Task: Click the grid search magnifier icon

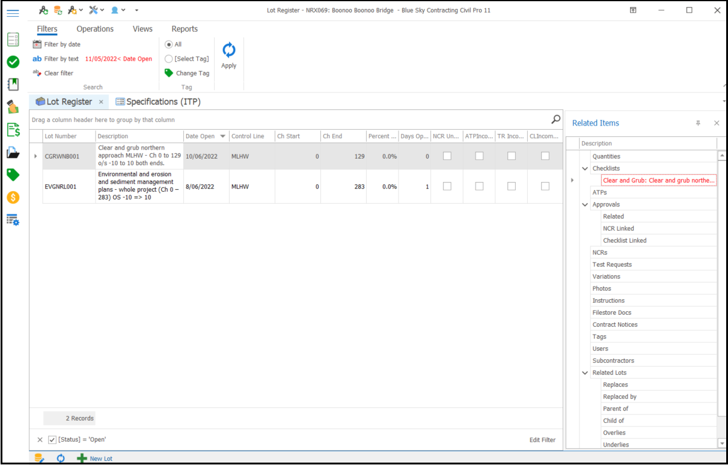Action: click(x=556, y=119)
